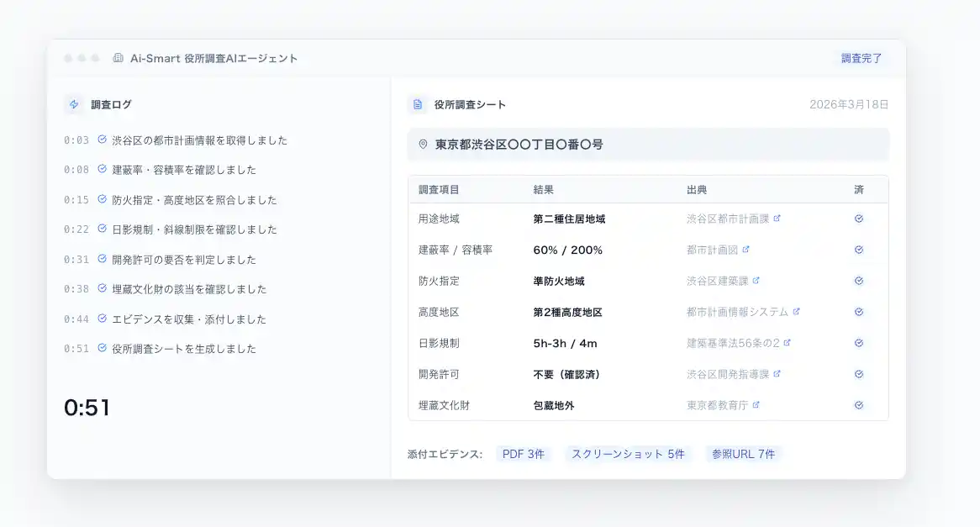This screenshot has height=527, width=980.
Task: Click external link icon beside 東京都教育庁
Action: click(x=756, y=405)
